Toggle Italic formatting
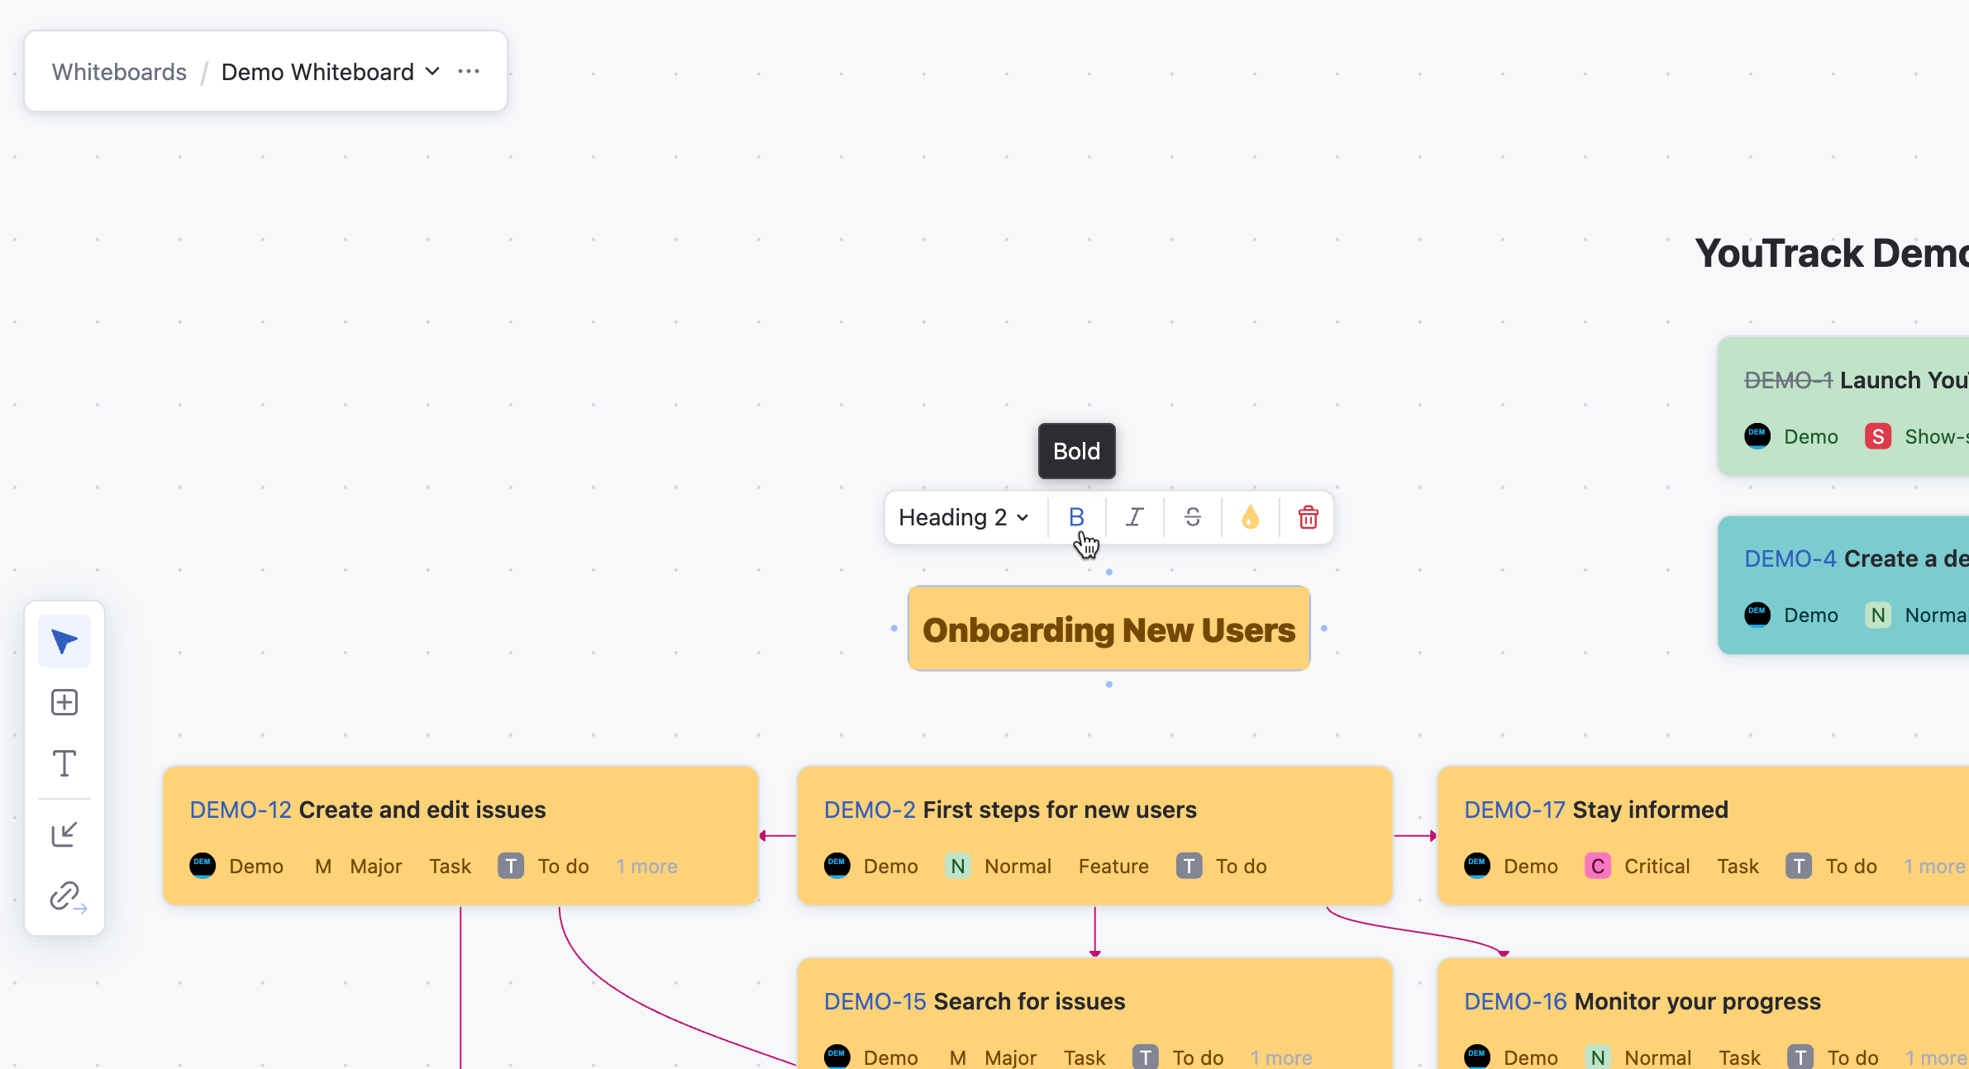The image size is (1969, 1069). click(x=1134, y=517)
